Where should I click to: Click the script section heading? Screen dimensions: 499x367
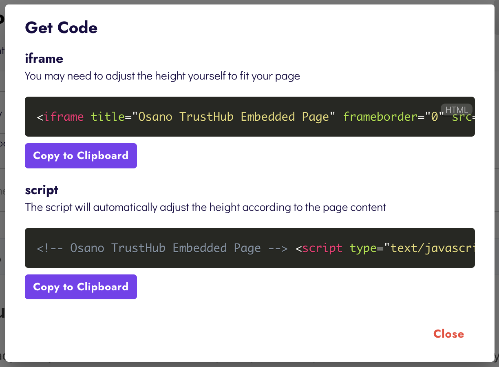[x=42, y=190]
